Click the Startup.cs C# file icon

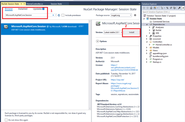click(151, 62)
